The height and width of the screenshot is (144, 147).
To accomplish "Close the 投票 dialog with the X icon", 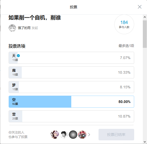I will coord(140,7).
